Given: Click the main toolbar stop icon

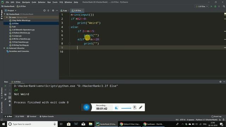Looking at the screenshot, I should 219,6.
